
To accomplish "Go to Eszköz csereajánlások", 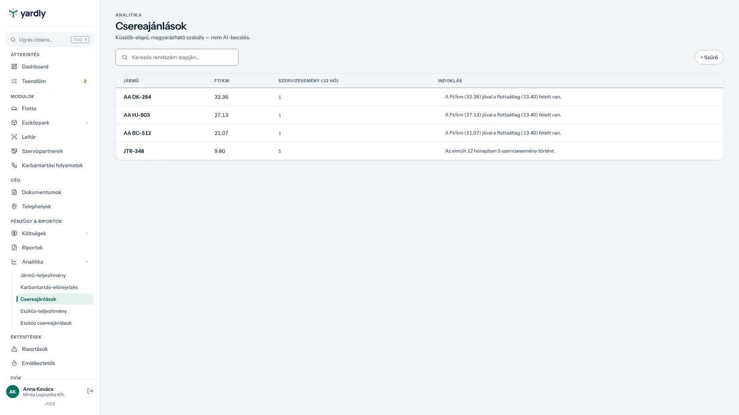I will coord(55,323).
